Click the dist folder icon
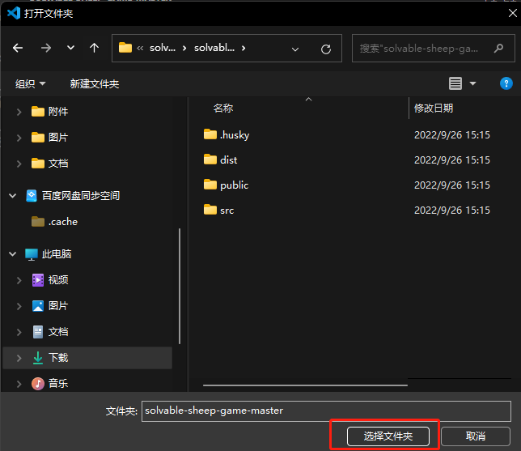Image resolution: width=521 pixels, height=451 pixels. tap(210, 160)
